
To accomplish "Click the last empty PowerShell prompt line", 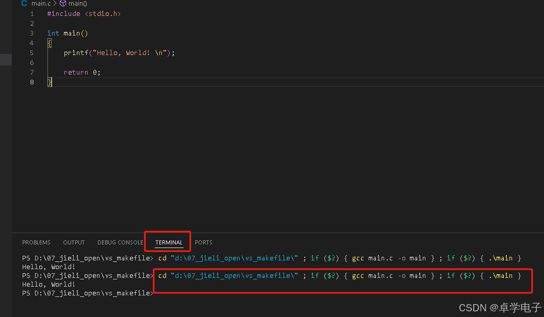I will tap(88, 293).
